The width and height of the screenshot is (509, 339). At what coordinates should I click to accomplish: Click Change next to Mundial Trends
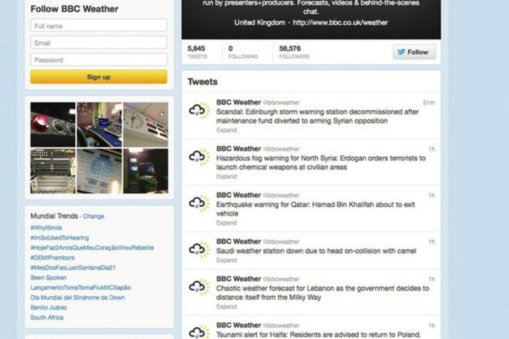pyautogui.click(x=94, y=216)
